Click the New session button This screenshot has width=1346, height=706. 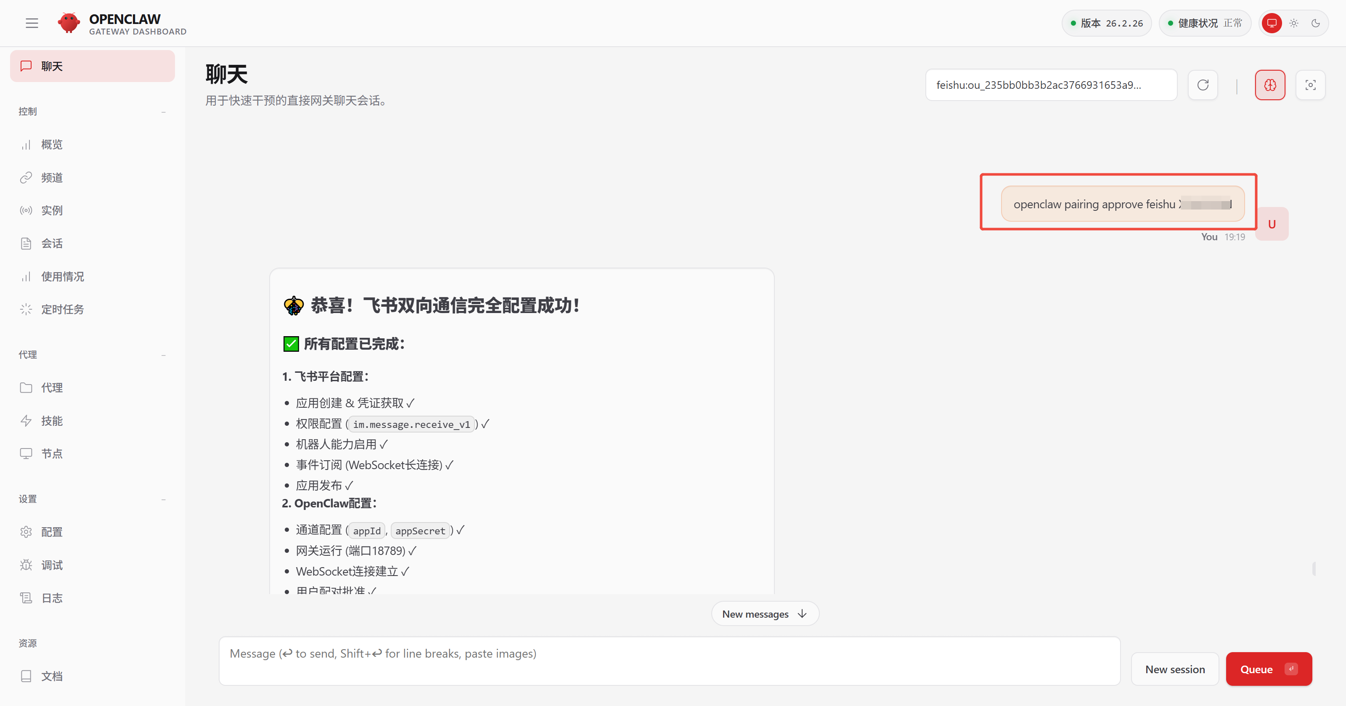(x=1175, y=669)
